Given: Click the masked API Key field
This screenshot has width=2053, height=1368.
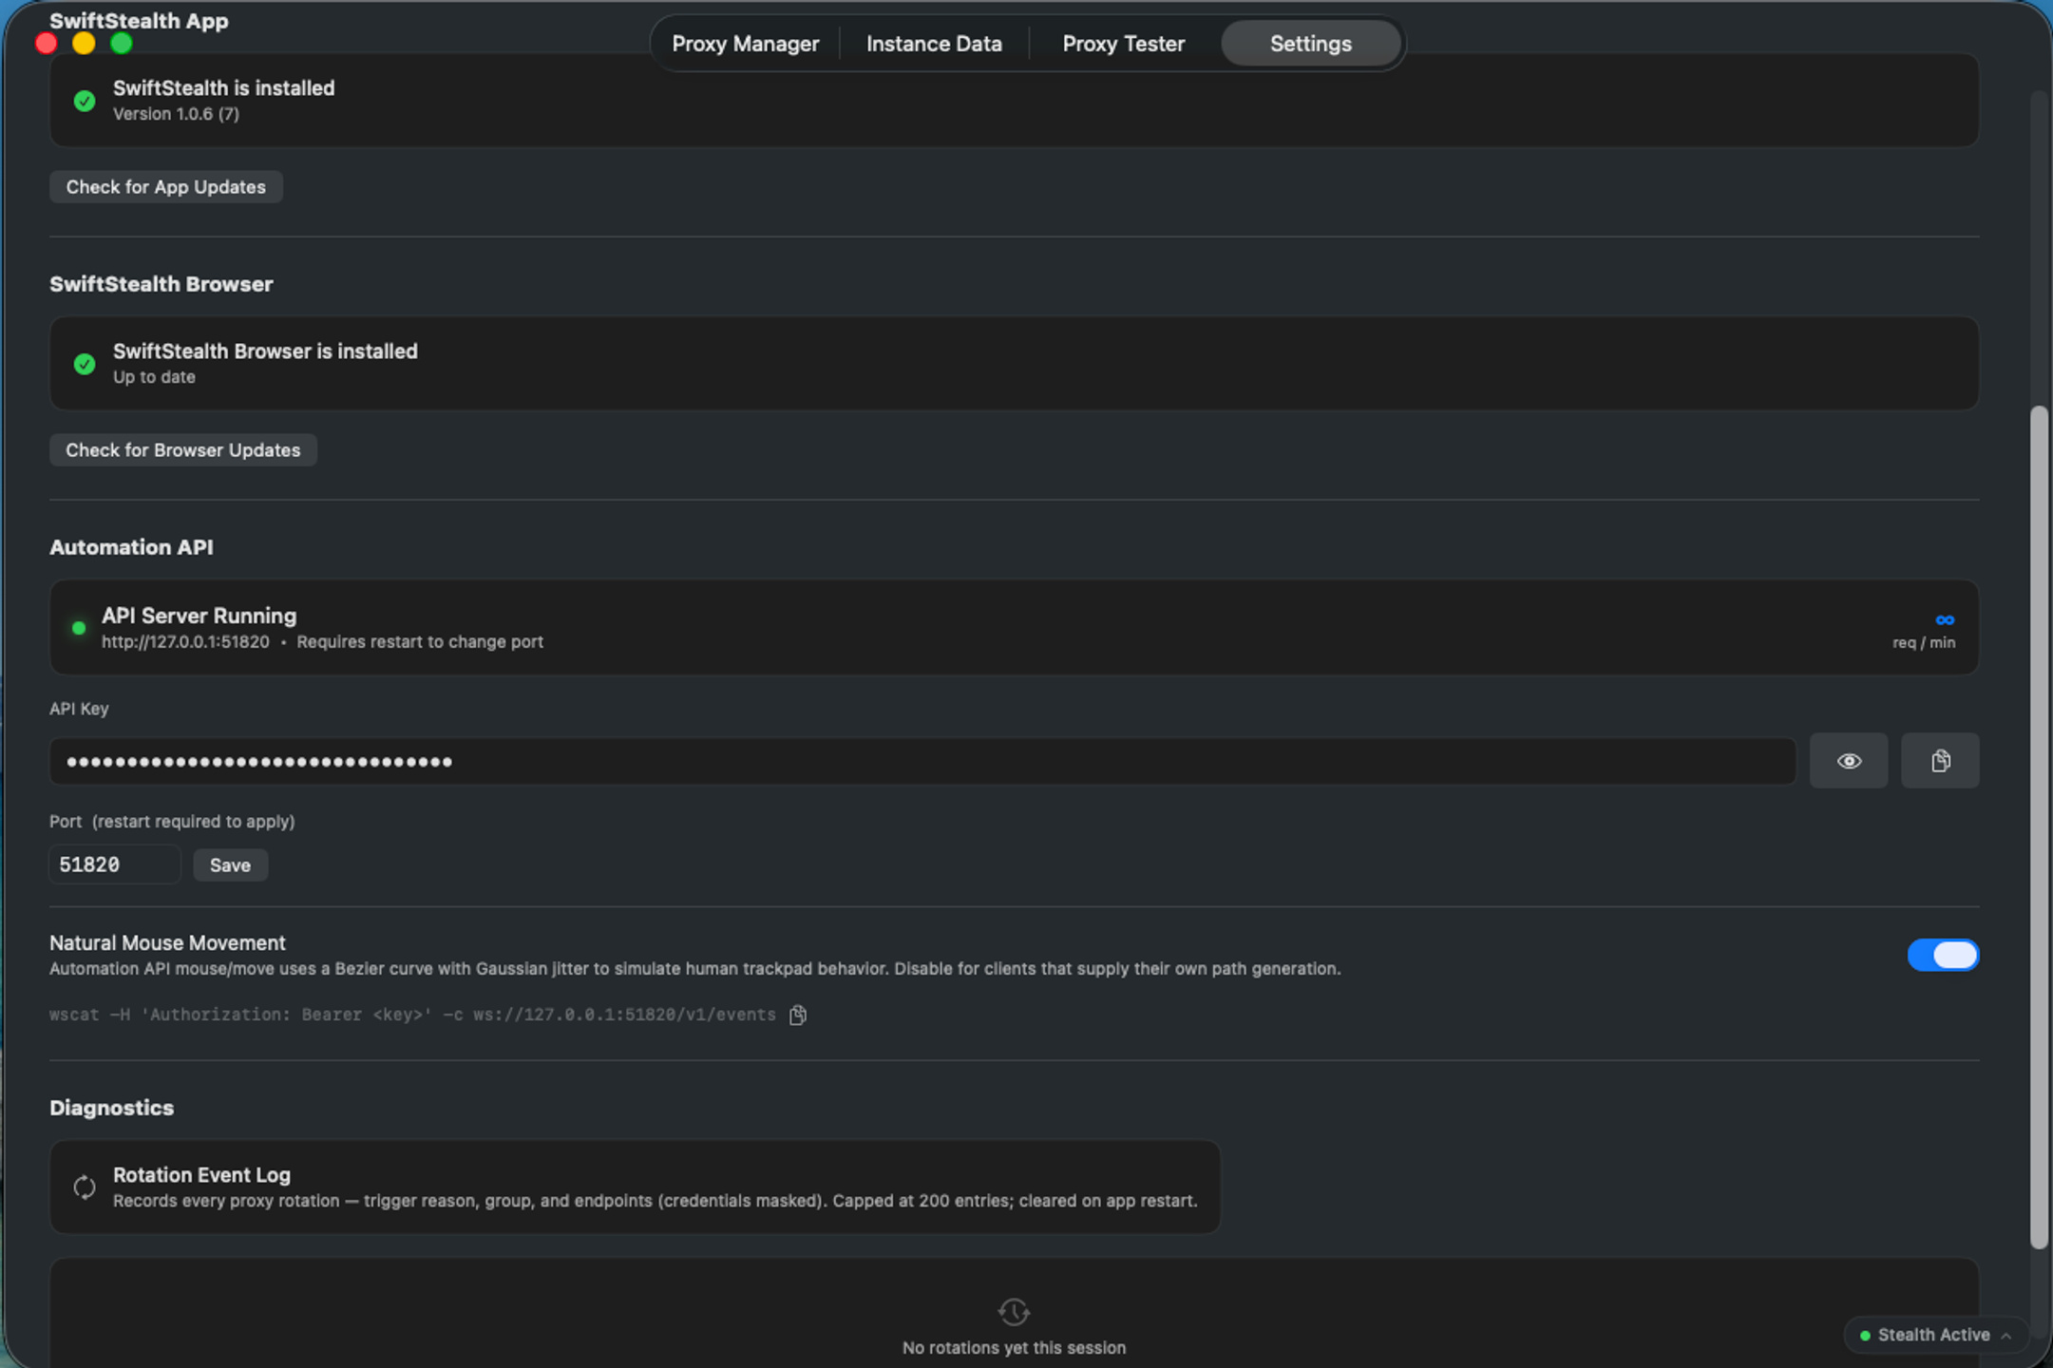Looking at the screenshot, I should (x=922, y=761).
